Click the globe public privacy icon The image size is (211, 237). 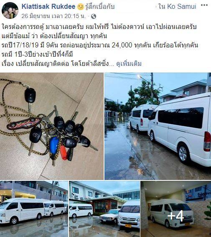94,16
